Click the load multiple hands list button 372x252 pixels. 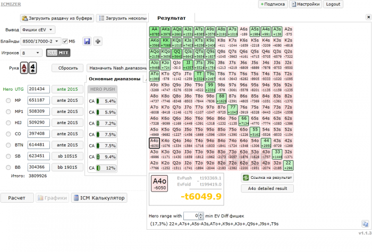click(x=122, y=18)
